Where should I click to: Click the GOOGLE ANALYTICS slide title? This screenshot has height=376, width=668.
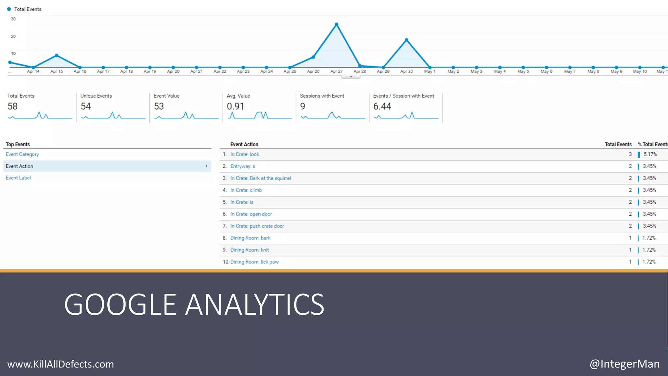(194, 304)
